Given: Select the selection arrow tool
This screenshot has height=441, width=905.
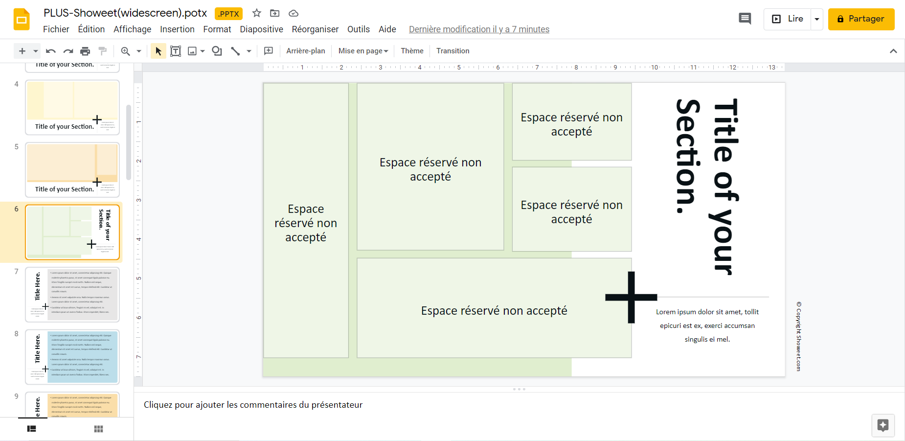Looking at the screenshot, I should [x=158, y=50].
